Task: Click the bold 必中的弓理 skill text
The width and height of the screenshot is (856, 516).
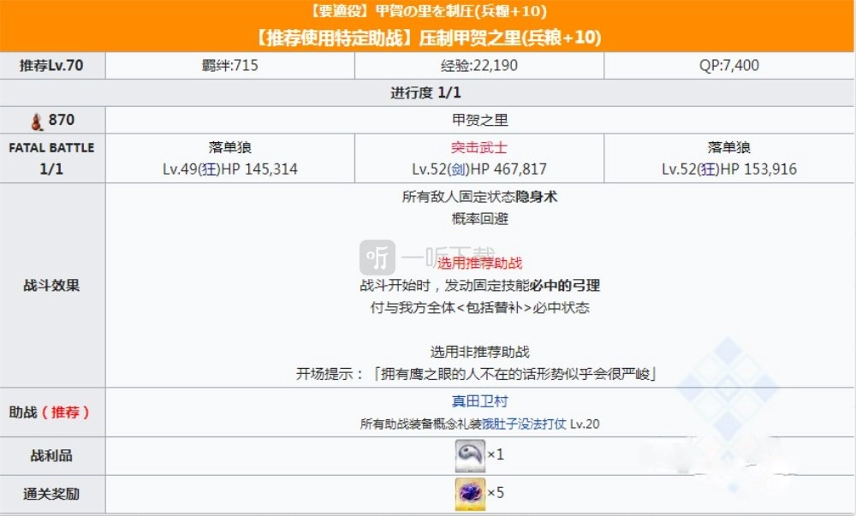Action: point(565,286)
